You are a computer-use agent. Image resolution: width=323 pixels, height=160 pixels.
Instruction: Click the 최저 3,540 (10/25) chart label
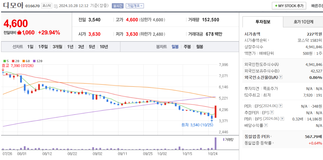(197, 125)
